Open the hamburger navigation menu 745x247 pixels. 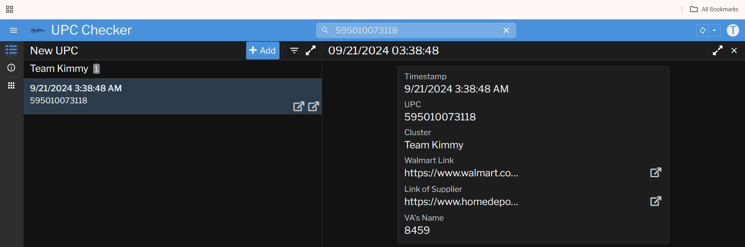(x=14, y=30)
